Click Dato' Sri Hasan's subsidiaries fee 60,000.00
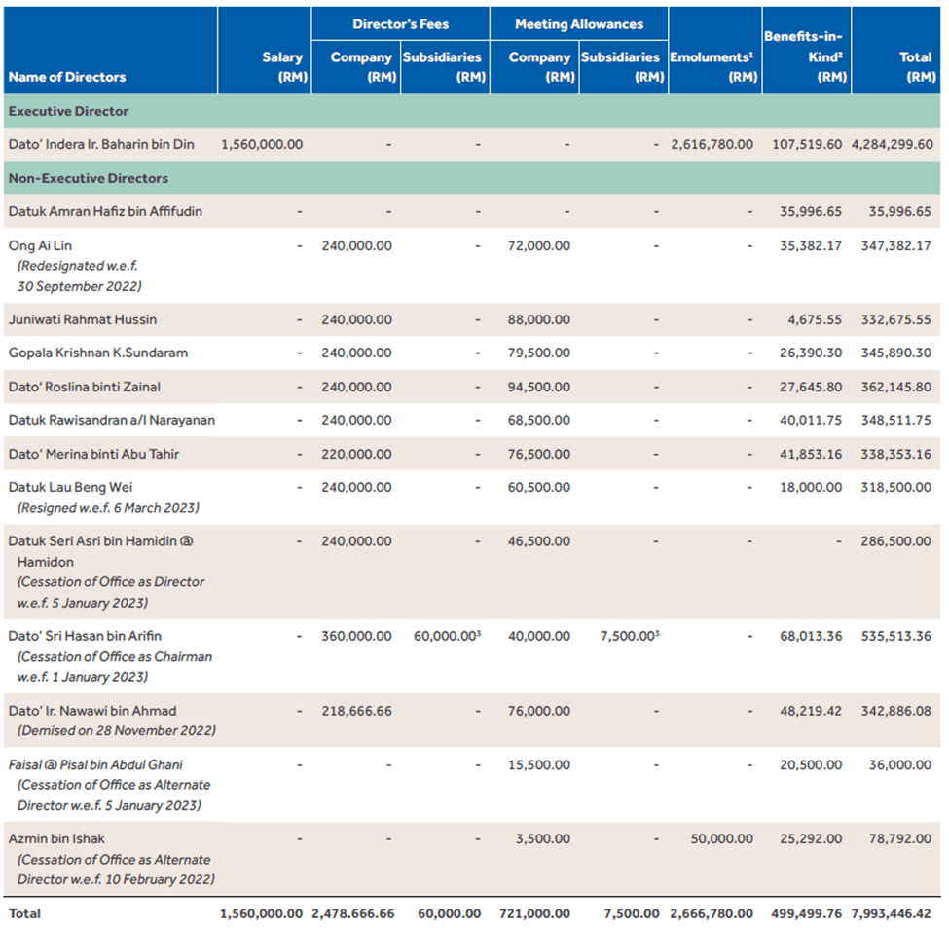The width and height of the screenshot is (949, 928). pyautogui.click(x=447, y=636)
